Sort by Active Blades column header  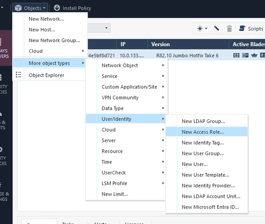[x=247, y=44]
